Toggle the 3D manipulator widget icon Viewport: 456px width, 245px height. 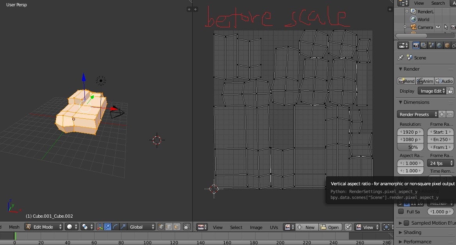100,227
